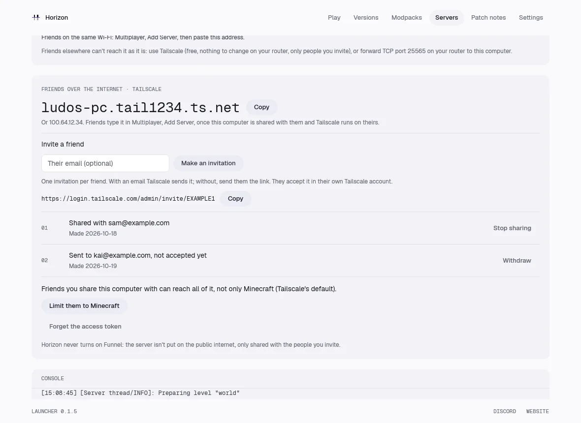The width and height of the screenshot is (581, 423).
Task: Open the Play tab
Action: coord(334,18)
